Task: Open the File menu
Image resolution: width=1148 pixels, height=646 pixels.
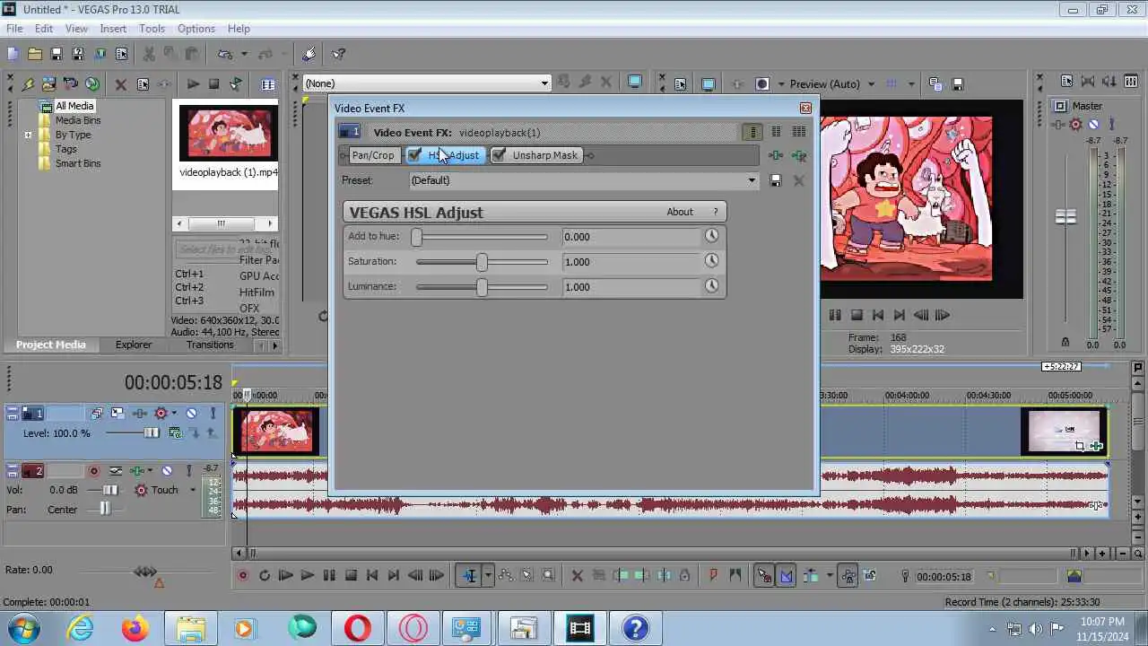Action: click(14, 29)
